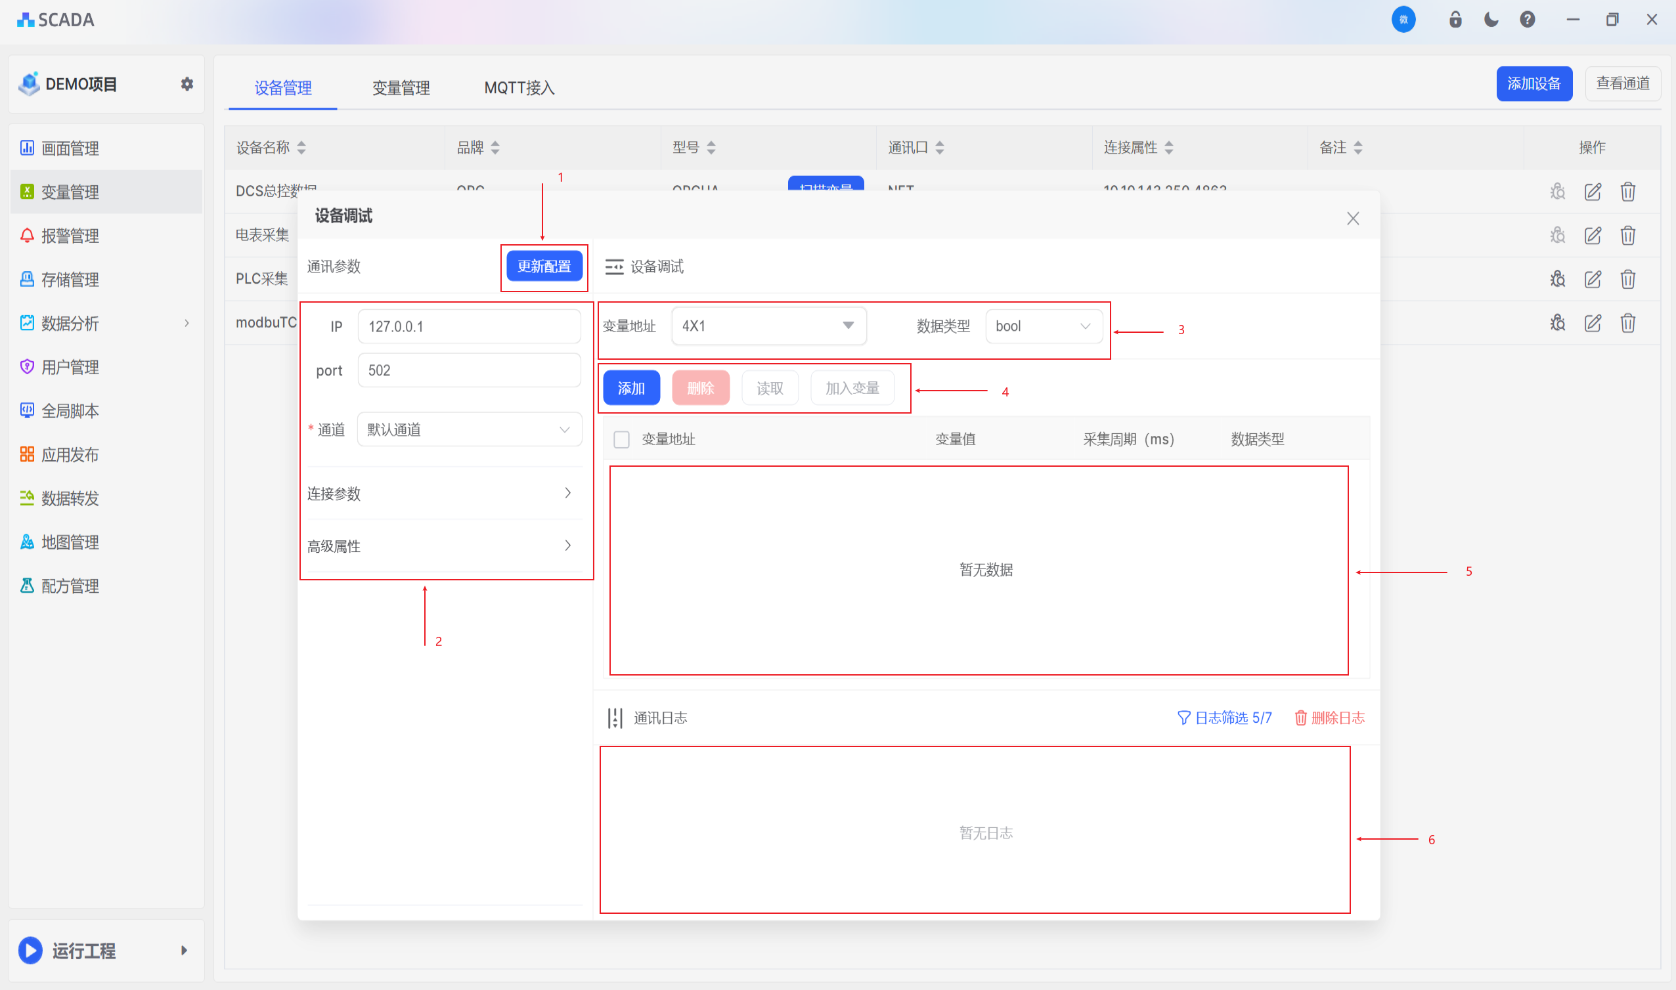
Task: Open 报警管理 in sidebar
Action: pyautogui.click(x=70, y=236)
